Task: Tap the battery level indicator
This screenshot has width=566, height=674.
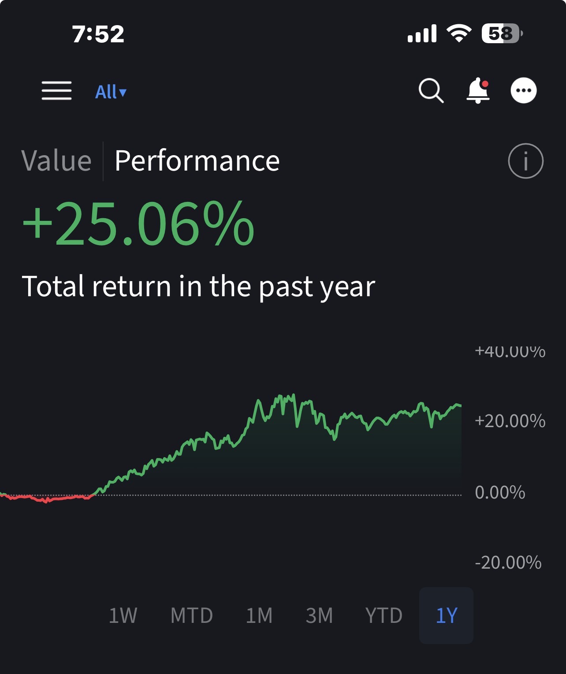Action: click(x=502, y=34)
